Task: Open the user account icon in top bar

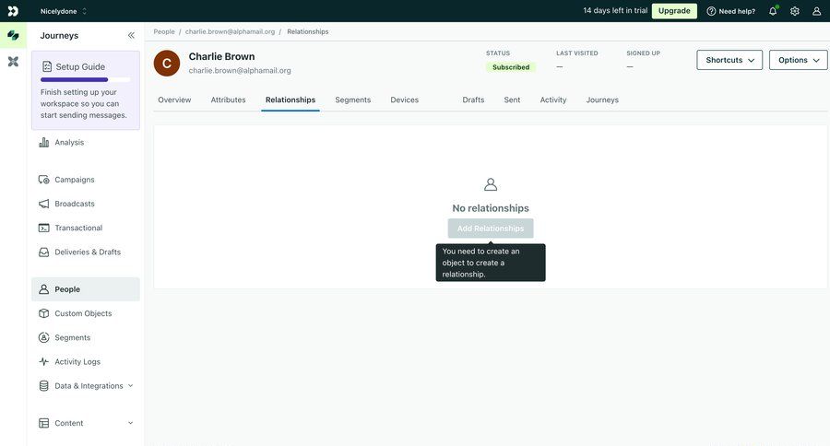Action: coord(817,11)
